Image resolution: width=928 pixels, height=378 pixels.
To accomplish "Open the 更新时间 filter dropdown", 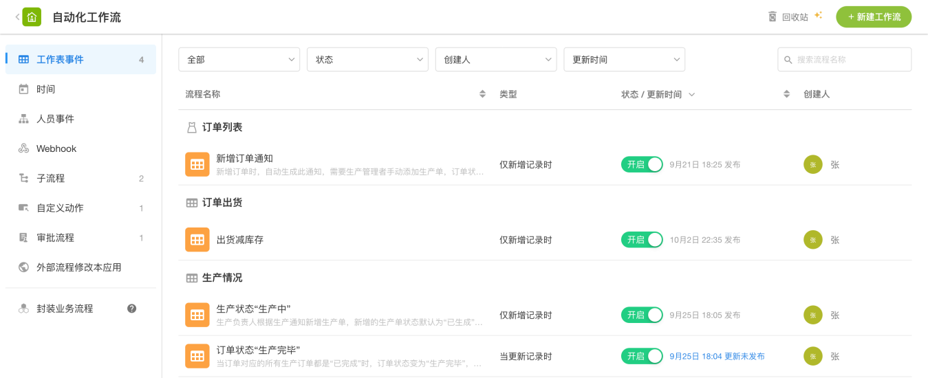I will (624, 60).
